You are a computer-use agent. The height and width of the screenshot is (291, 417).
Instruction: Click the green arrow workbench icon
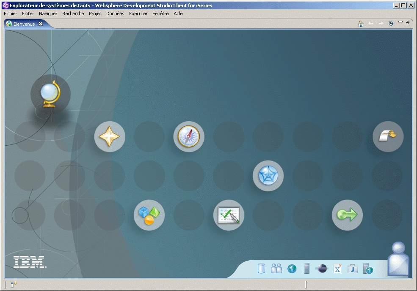347,215
